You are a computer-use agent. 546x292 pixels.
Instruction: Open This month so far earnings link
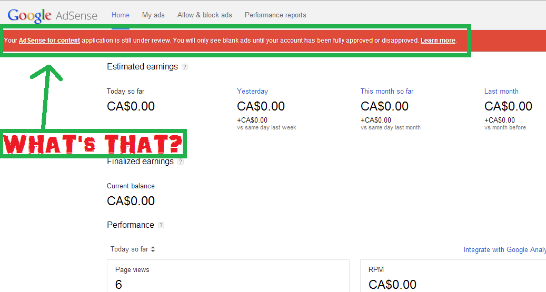[x=386, y=92]
